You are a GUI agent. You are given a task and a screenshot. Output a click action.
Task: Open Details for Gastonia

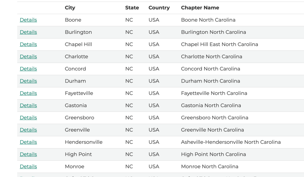click(x=28, y=105)
